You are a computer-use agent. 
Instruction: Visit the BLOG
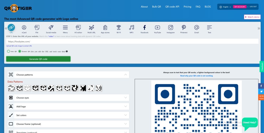click(x=208, y=7)
